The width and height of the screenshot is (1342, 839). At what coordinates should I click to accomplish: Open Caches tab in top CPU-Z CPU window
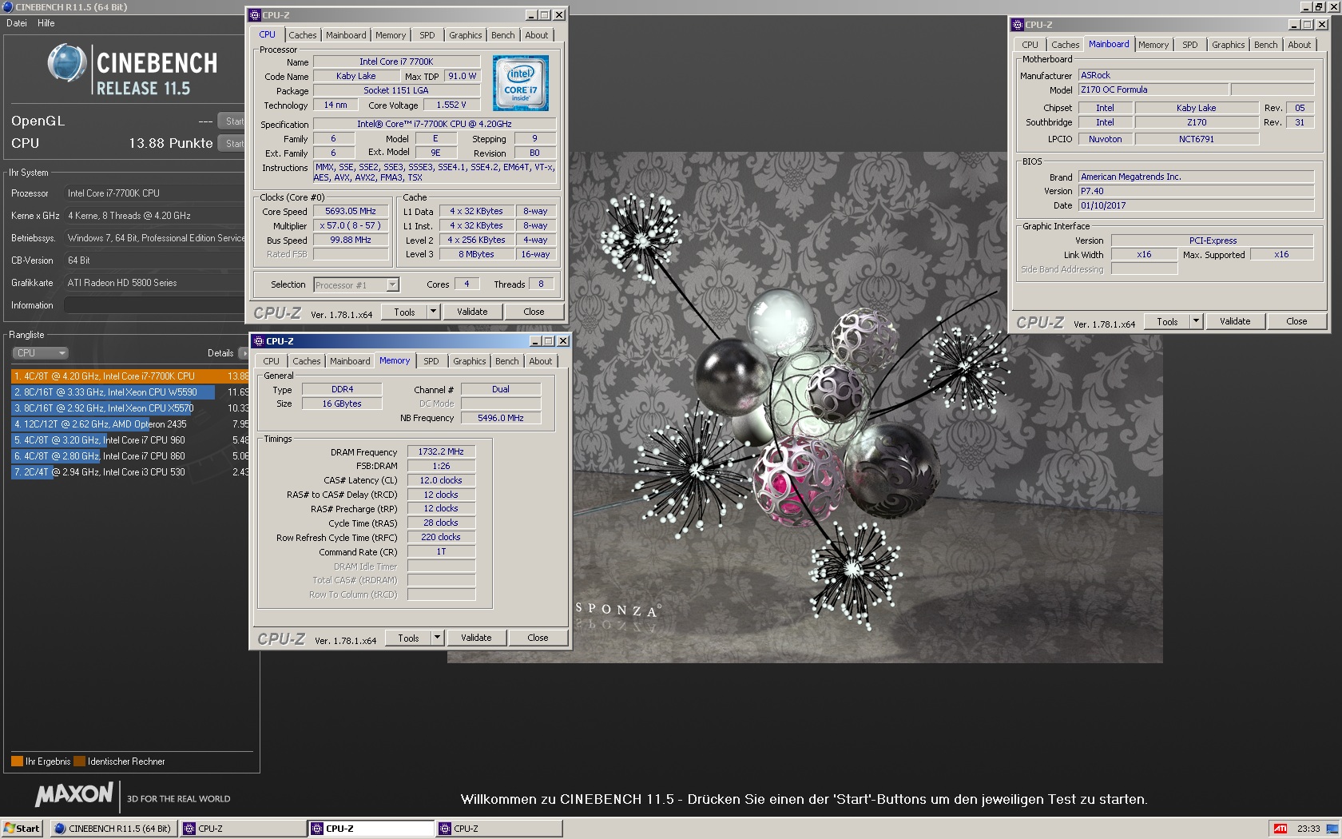click(x=303, y=35)
